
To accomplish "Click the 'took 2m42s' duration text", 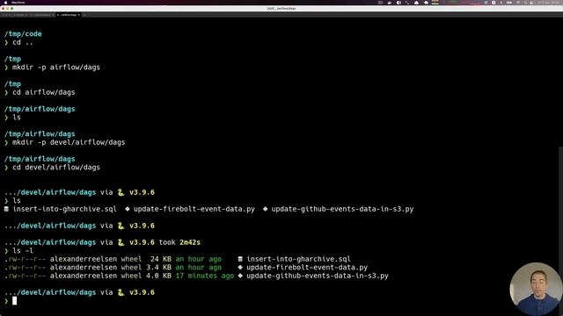I will point(179,242).
